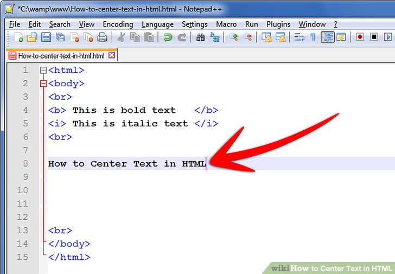The image size is (395, 274).
Task: Print the document with printer icon
Action: click(x=102, y=37)
